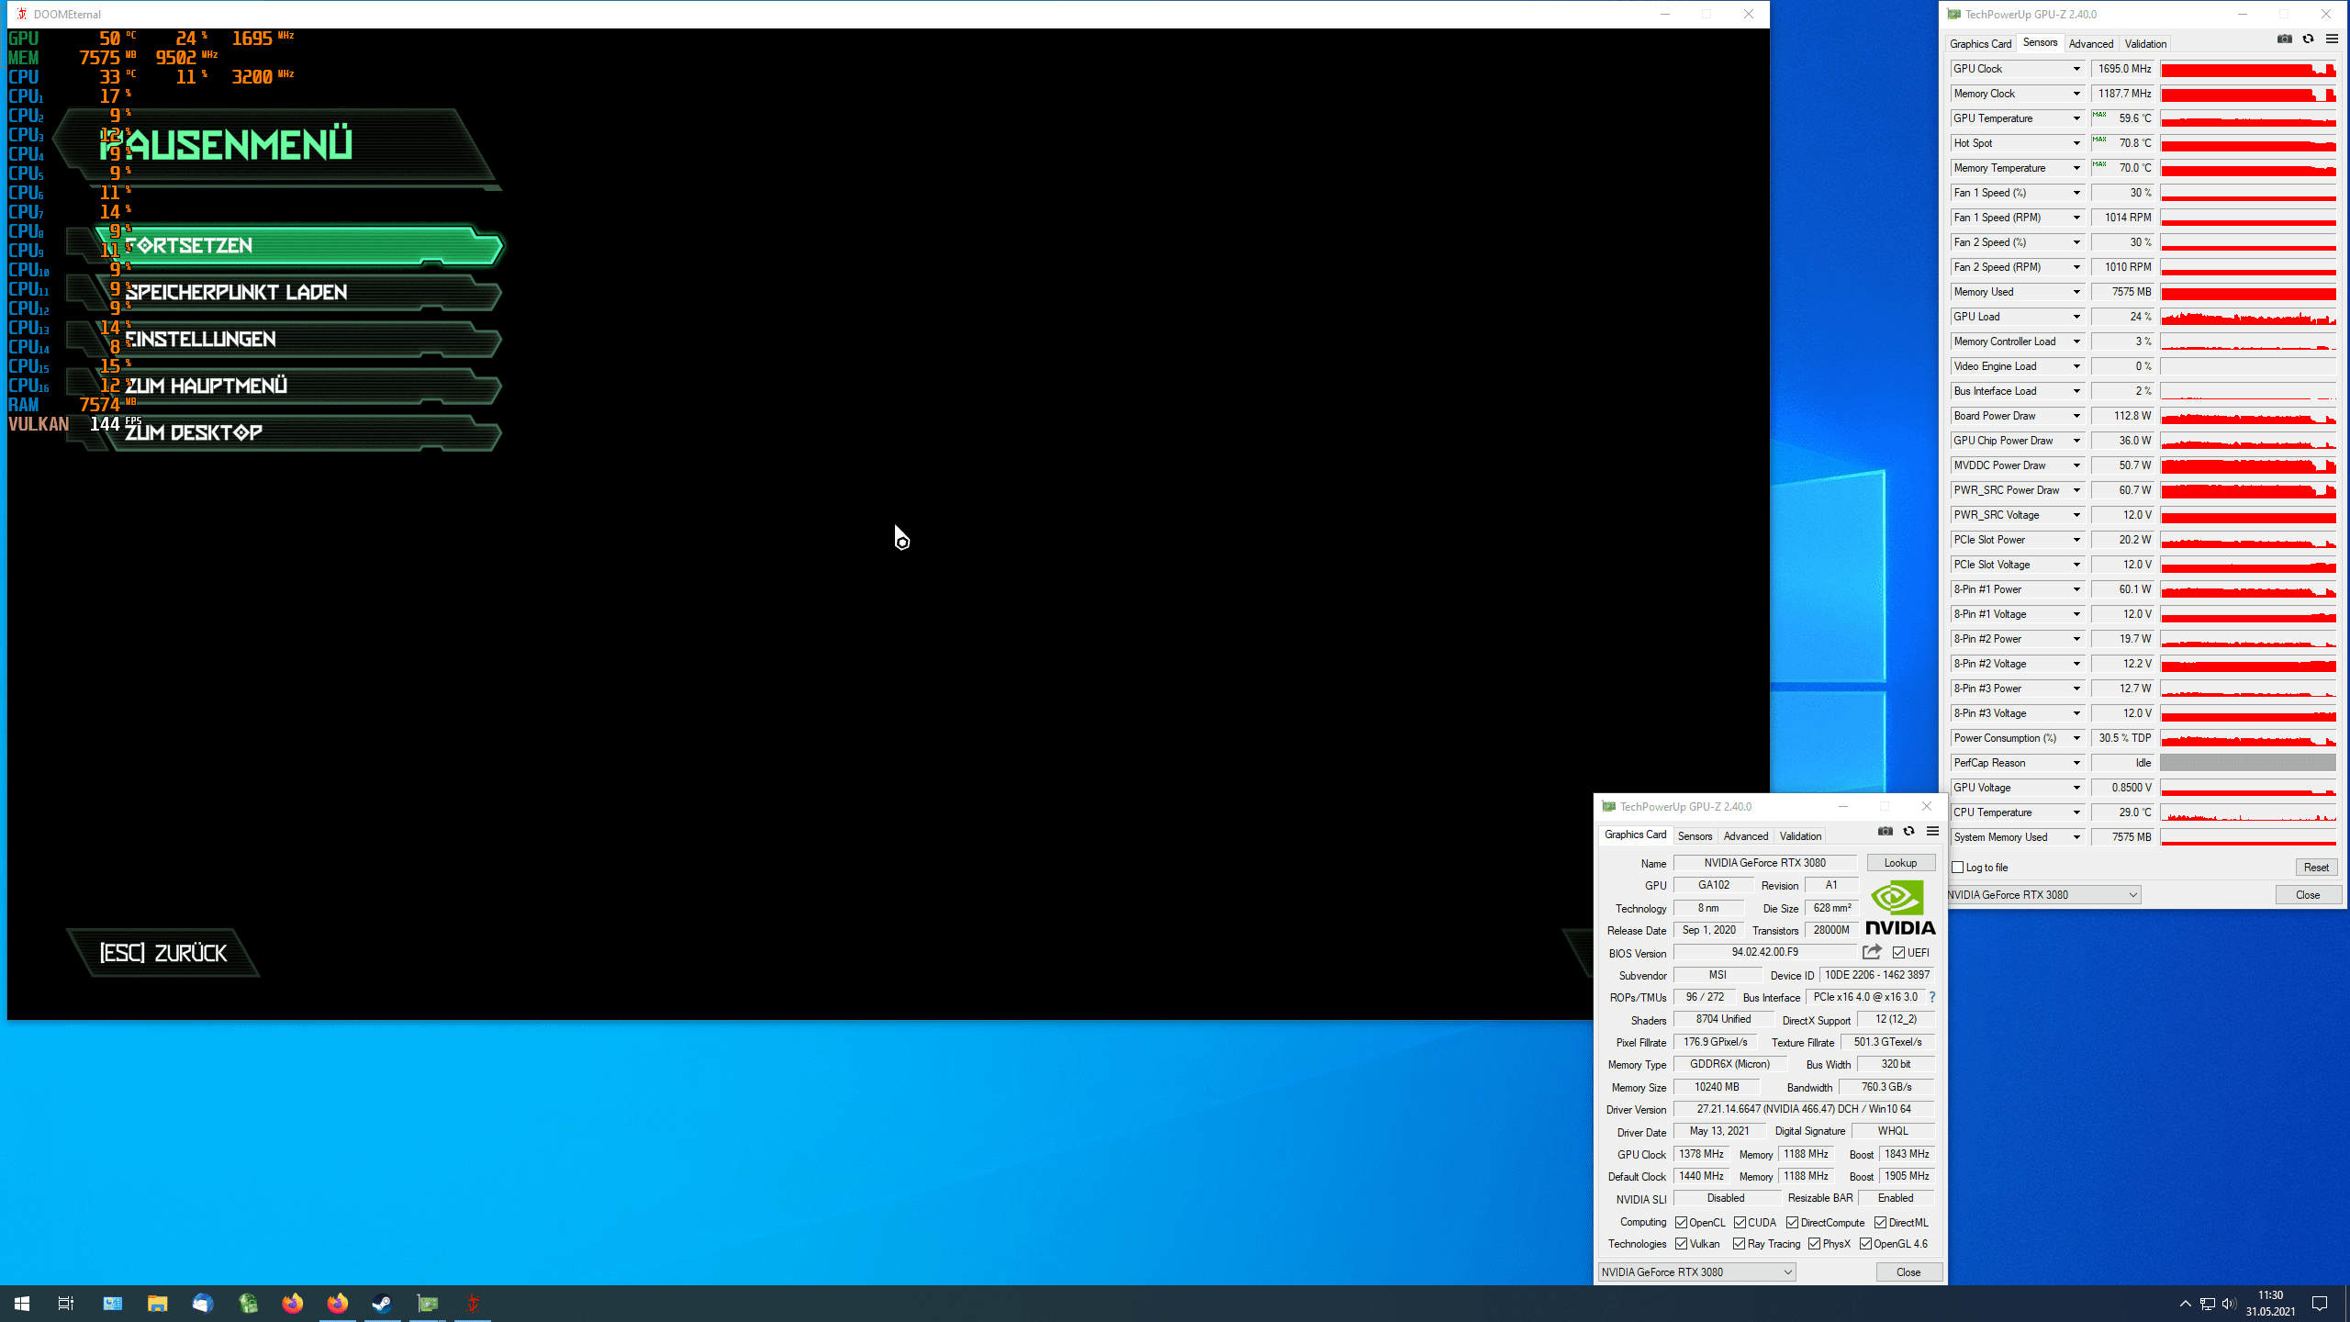Image resolution: width=2350 pixels, height=1322 pixels.
Task: Open the GPU Clock sensor dropdown
Action: point(2076,69)
